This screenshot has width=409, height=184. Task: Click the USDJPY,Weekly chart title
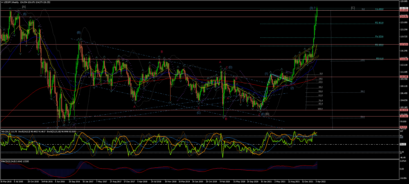(x=11, y=2)
